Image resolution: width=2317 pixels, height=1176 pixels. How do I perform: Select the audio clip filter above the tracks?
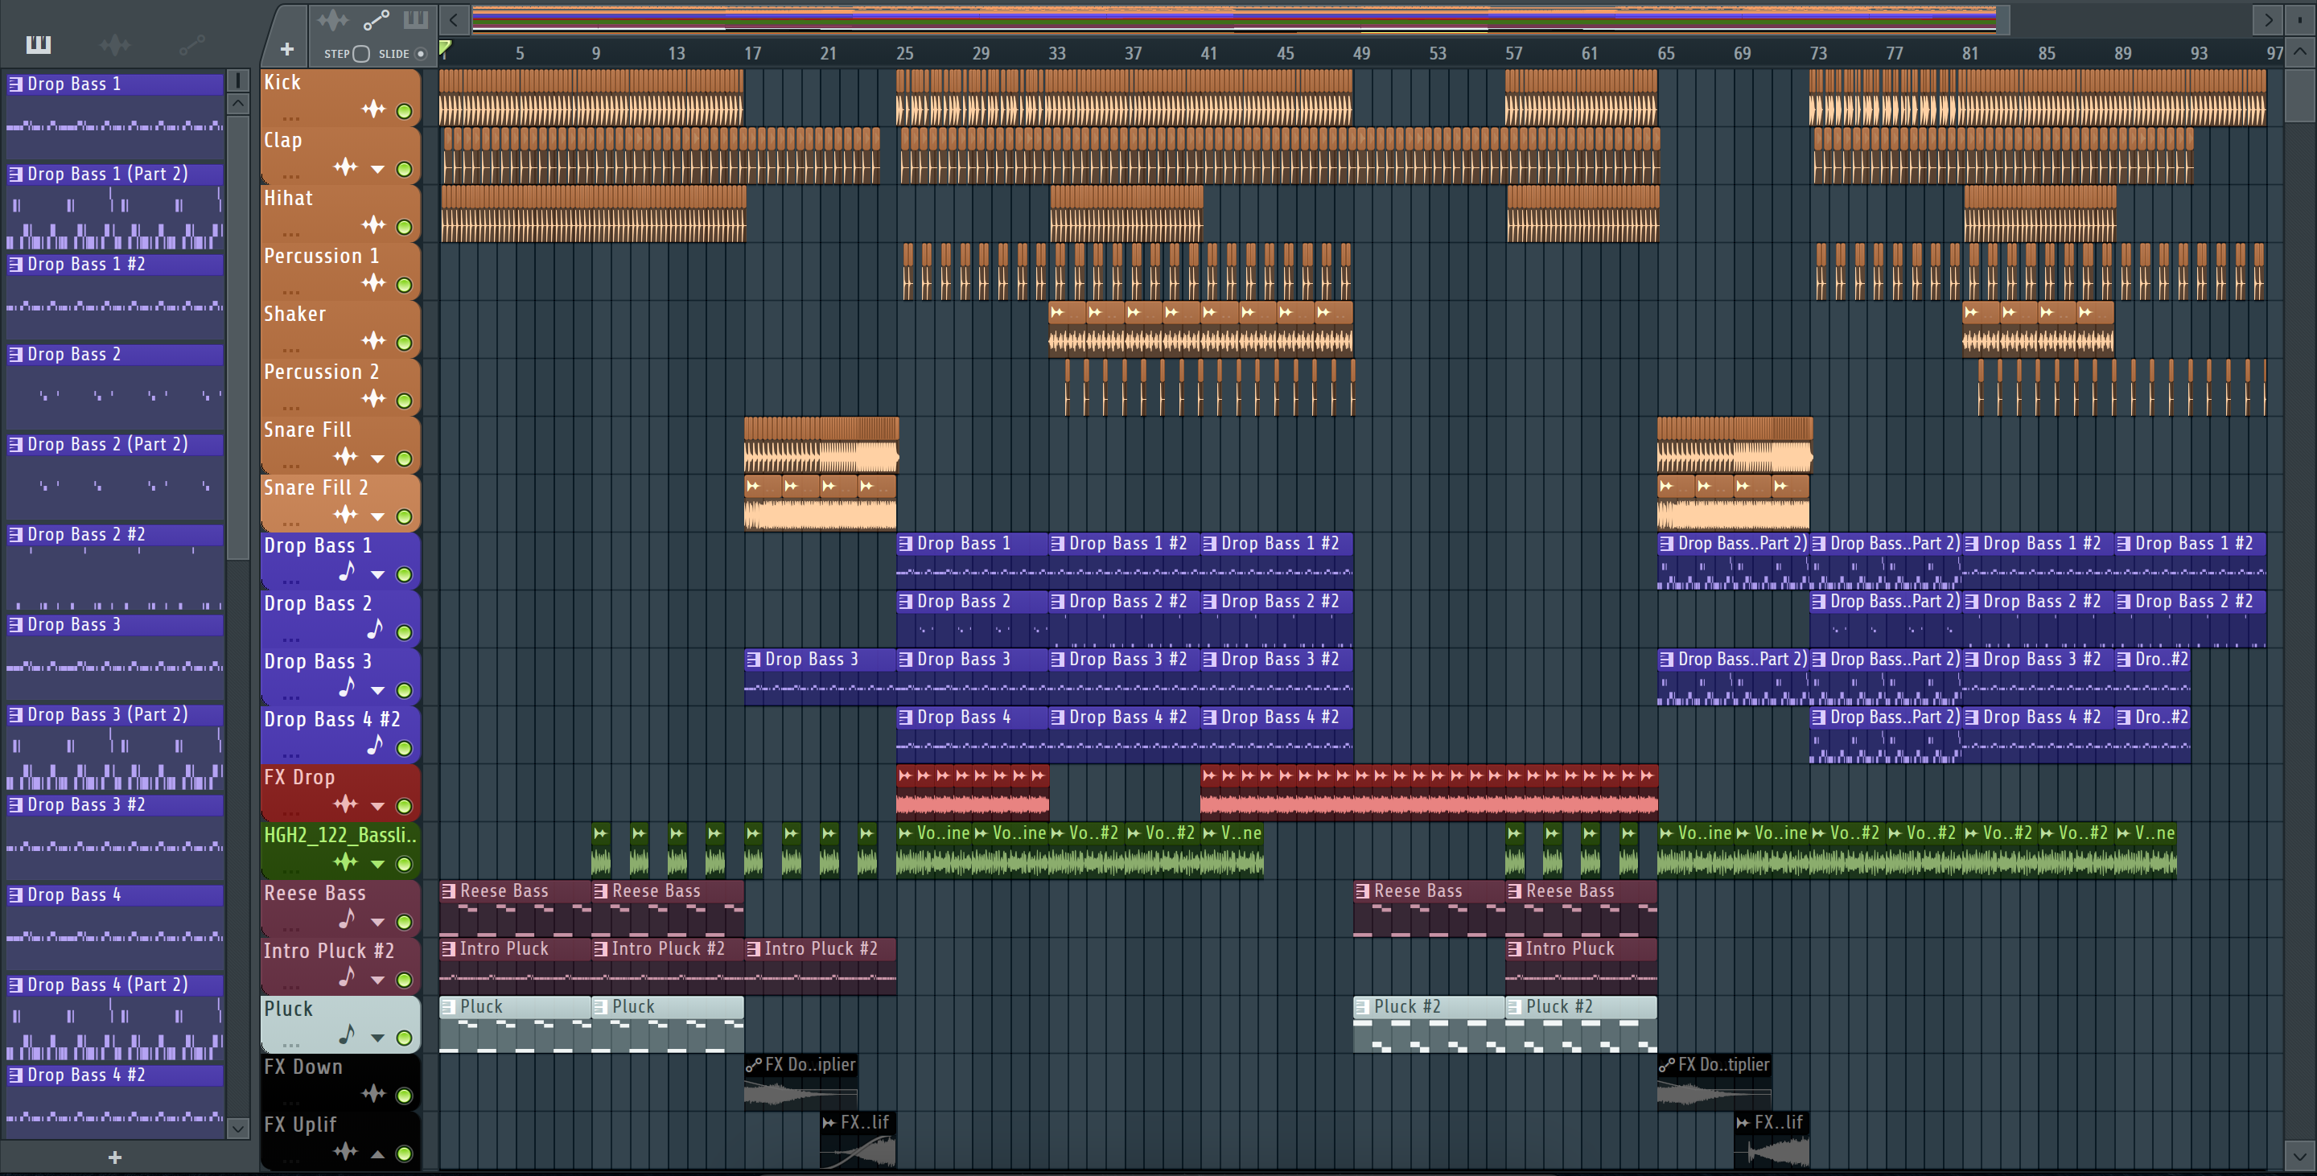pyautogui.click(x=332, y=19)
